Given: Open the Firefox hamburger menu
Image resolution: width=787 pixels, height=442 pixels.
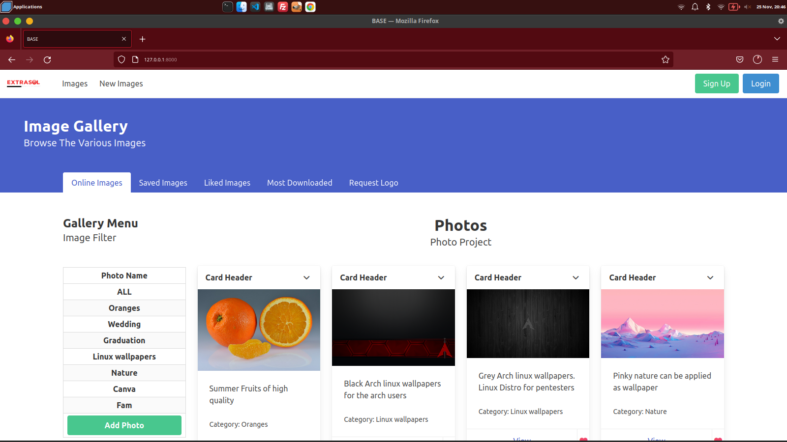Looking at the screenshot, I should (775, 59).
